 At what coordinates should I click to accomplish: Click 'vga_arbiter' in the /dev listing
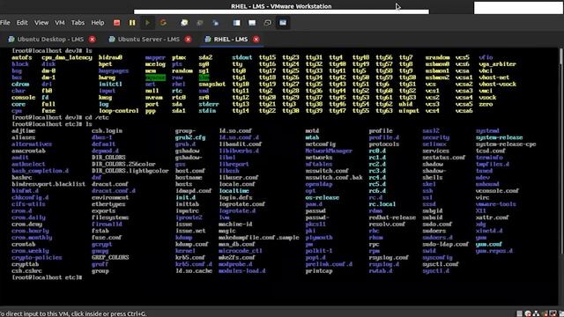tap(497, 64)
